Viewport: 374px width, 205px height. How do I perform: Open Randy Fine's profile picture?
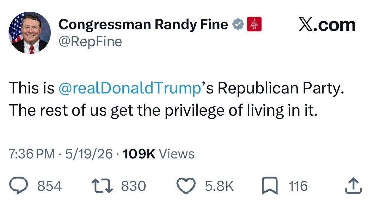pyautogui.click(x=30, y=33)
